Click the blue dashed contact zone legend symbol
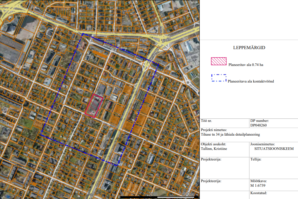This screenshot has width=298, height=199. [x=219, y=78]
